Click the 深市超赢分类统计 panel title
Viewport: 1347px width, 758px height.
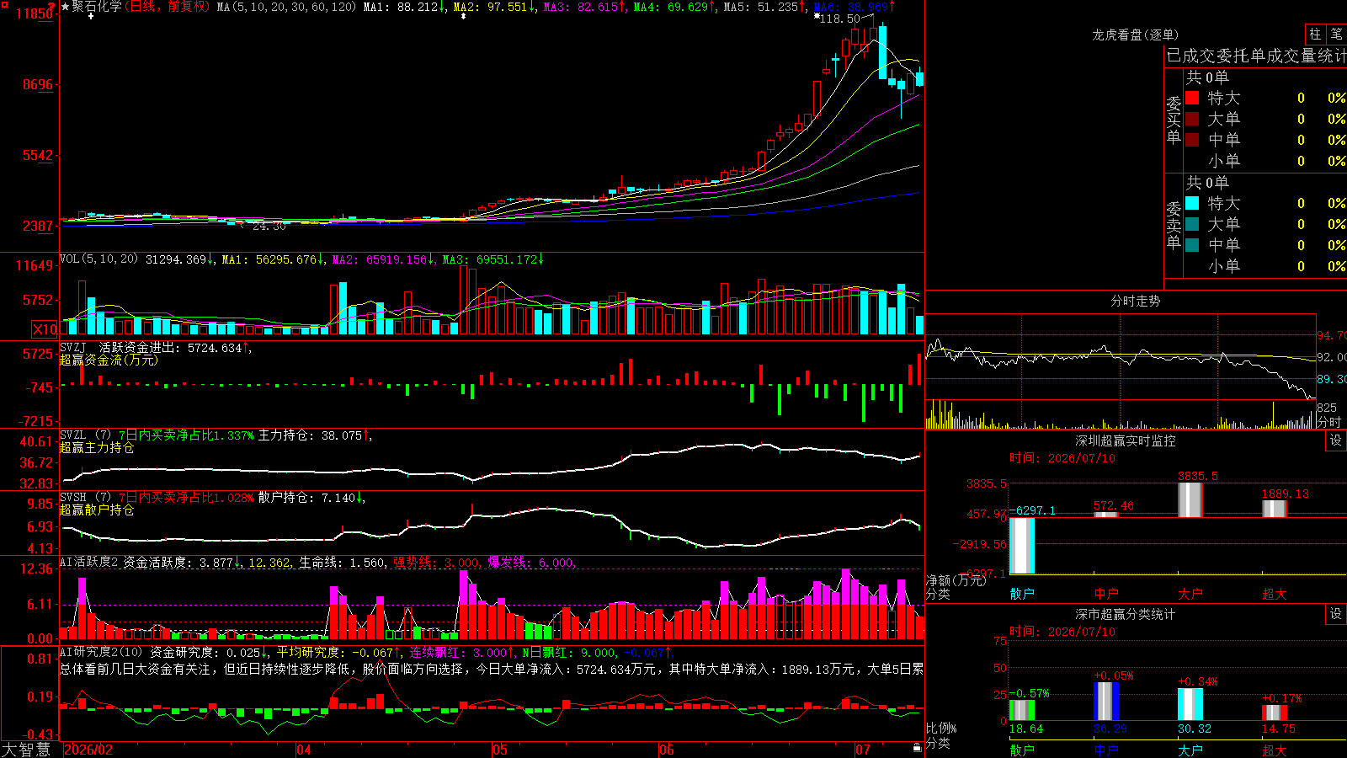(1126, 614)
